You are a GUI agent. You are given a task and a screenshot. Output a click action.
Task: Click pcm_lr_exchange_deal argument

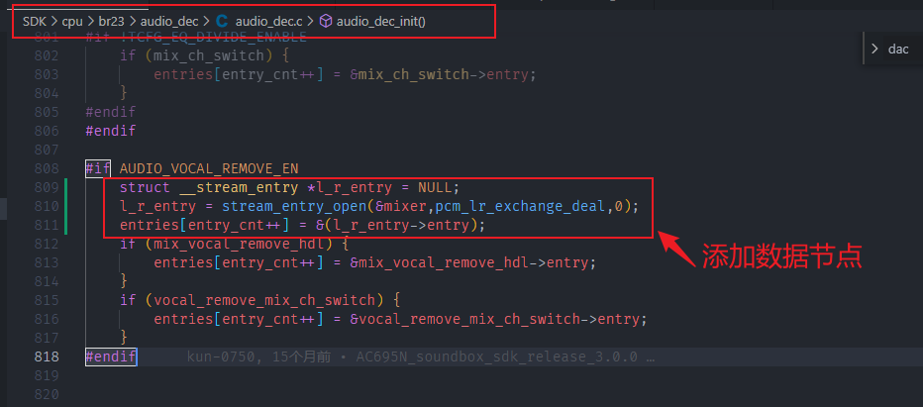pyautogui.click(x=520, y=206)
